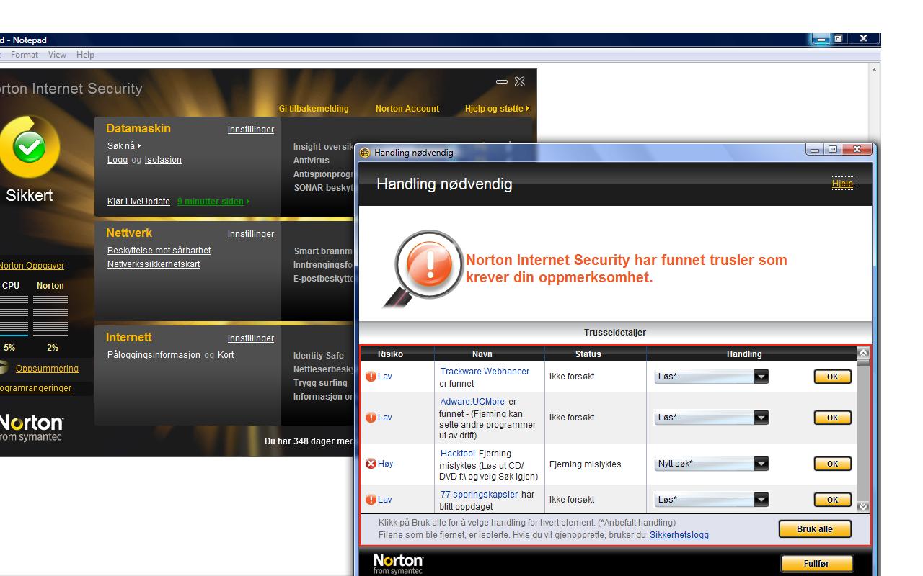Sort threats by Risiko column header
Viewport: 923px width, 576px height.
point(390,354)
